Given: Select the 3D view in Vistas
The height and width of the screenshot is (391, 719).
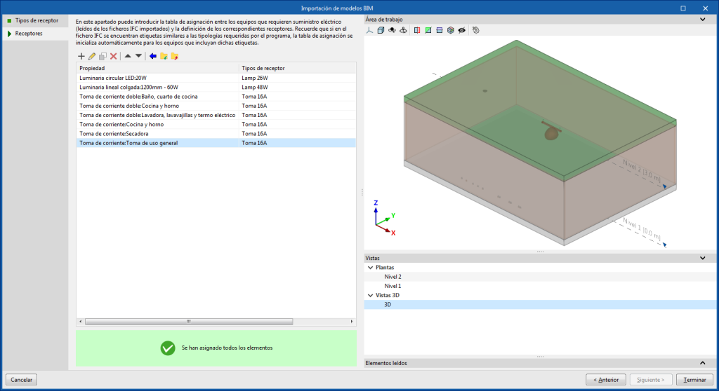Looking at the screenshot, I should coord(388,305).
